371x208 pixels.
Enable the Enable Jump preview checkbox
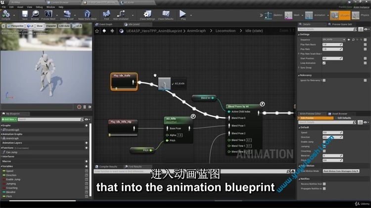click(324, 142)
